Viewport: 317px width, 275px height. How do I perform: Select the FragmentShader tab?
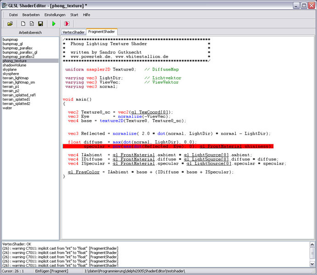(102, 32)
